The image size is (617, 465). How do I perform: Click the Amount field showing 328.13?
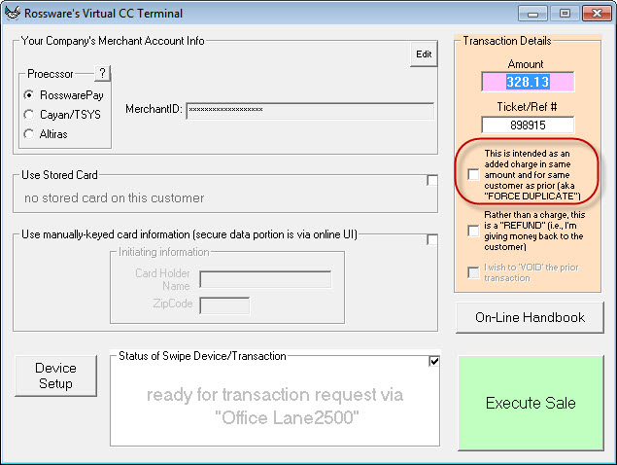[527, 83]
